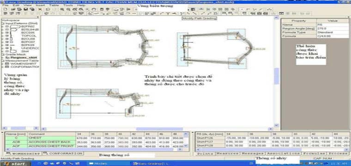Select the CHEST comment cell
This screenshot has width=351, height=166.
(x=51, y=138)
